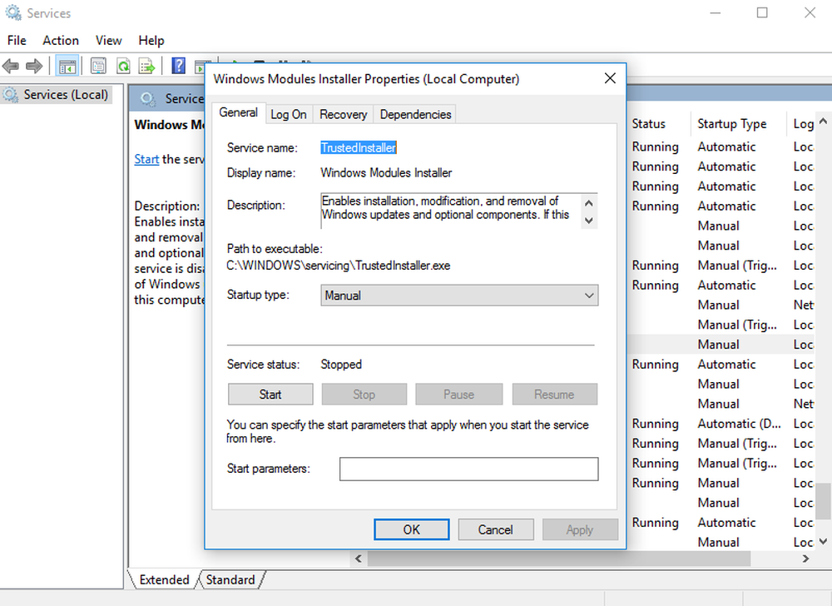The height and width of the screenshot is (606, 832).
Task: Open the Properties toolbar icon
Action: pyautogui.click(x=98, y=67)
